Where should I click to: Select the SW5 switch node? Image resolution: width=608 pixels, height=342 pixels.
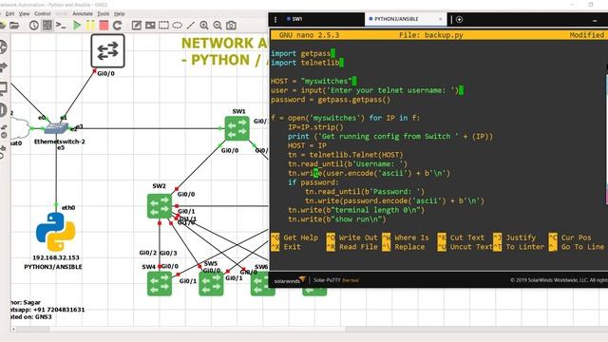click(211, 283)
